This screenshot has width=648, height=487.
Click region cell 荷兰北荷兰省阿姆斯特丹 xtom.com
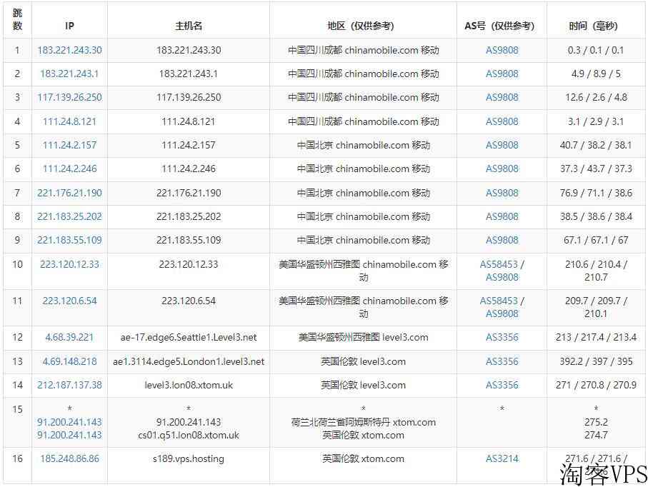(363, 422)
